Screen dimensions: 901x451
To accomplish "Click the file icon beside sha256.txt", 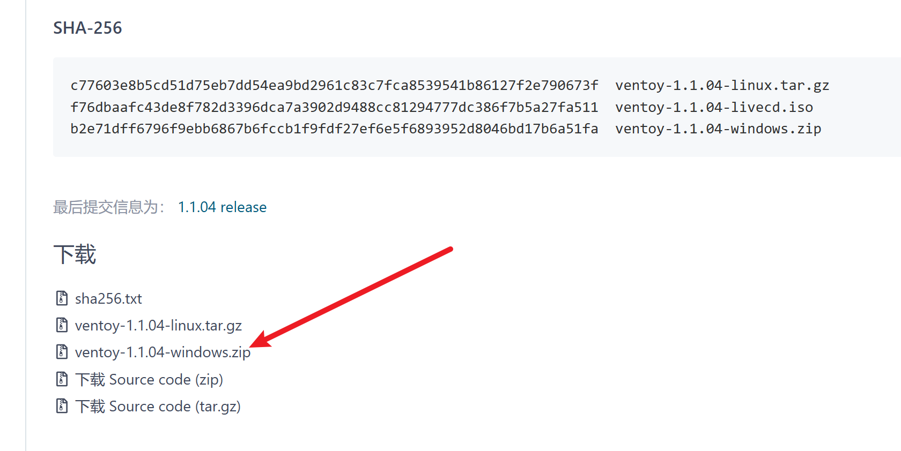I will coord(62,298).
